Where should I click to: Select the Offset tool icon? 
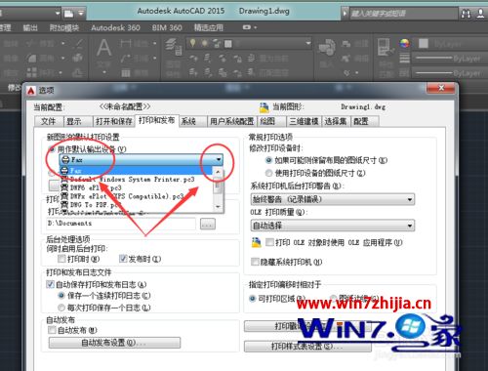pos(78,73)
